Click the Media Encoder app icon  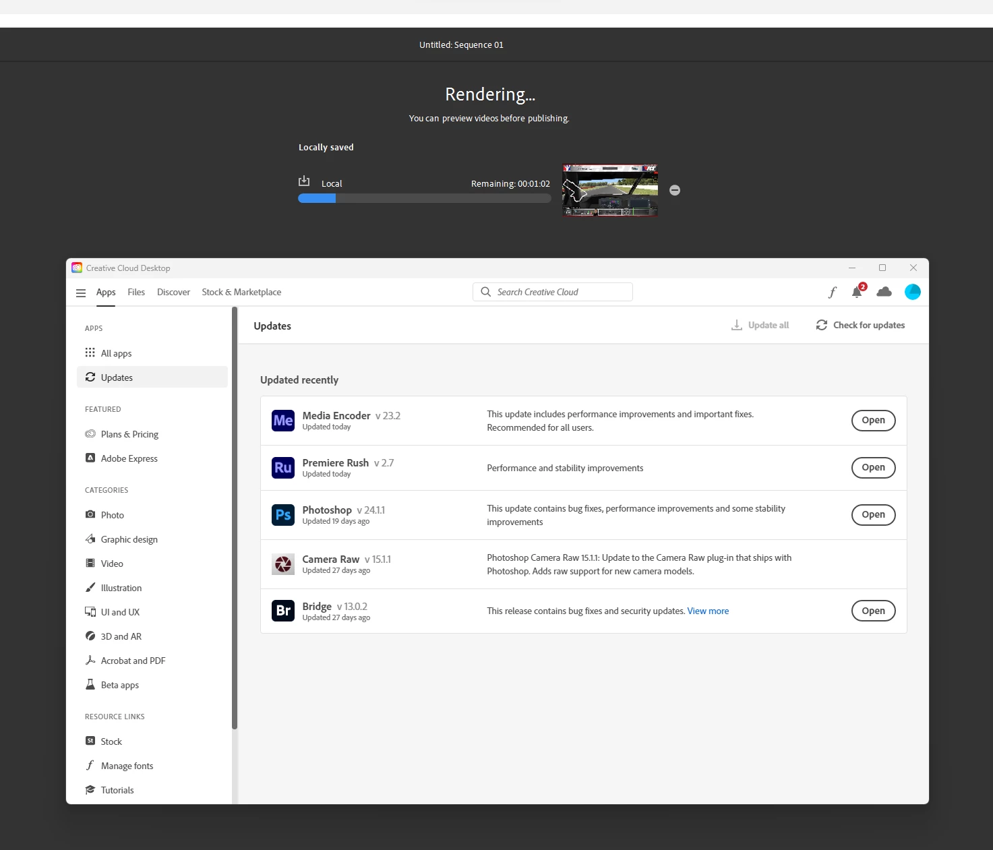pyautogui.click(x=283, y=421)
